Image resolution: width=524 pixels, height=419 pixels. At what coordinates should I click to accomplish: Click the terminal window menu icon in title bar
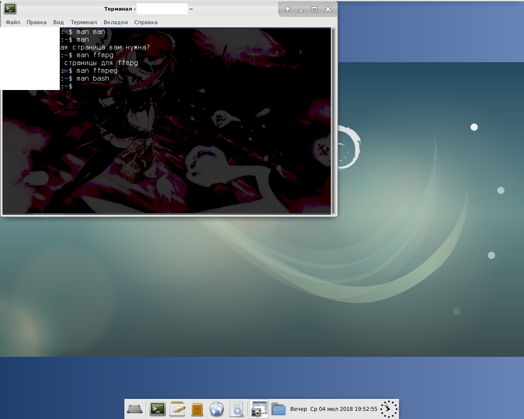point(10,9)
